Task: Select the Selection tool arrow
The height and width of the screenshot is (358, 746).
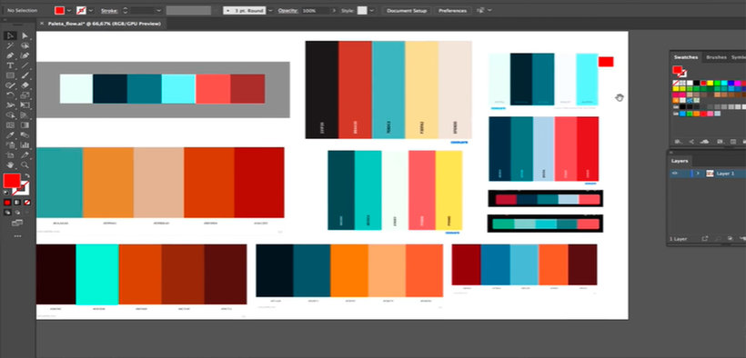Action: click(x=10, y=36)
